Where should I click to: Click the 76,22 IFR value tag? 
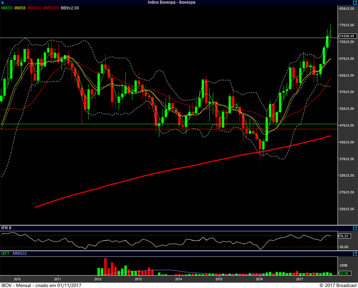coord(344,236)
